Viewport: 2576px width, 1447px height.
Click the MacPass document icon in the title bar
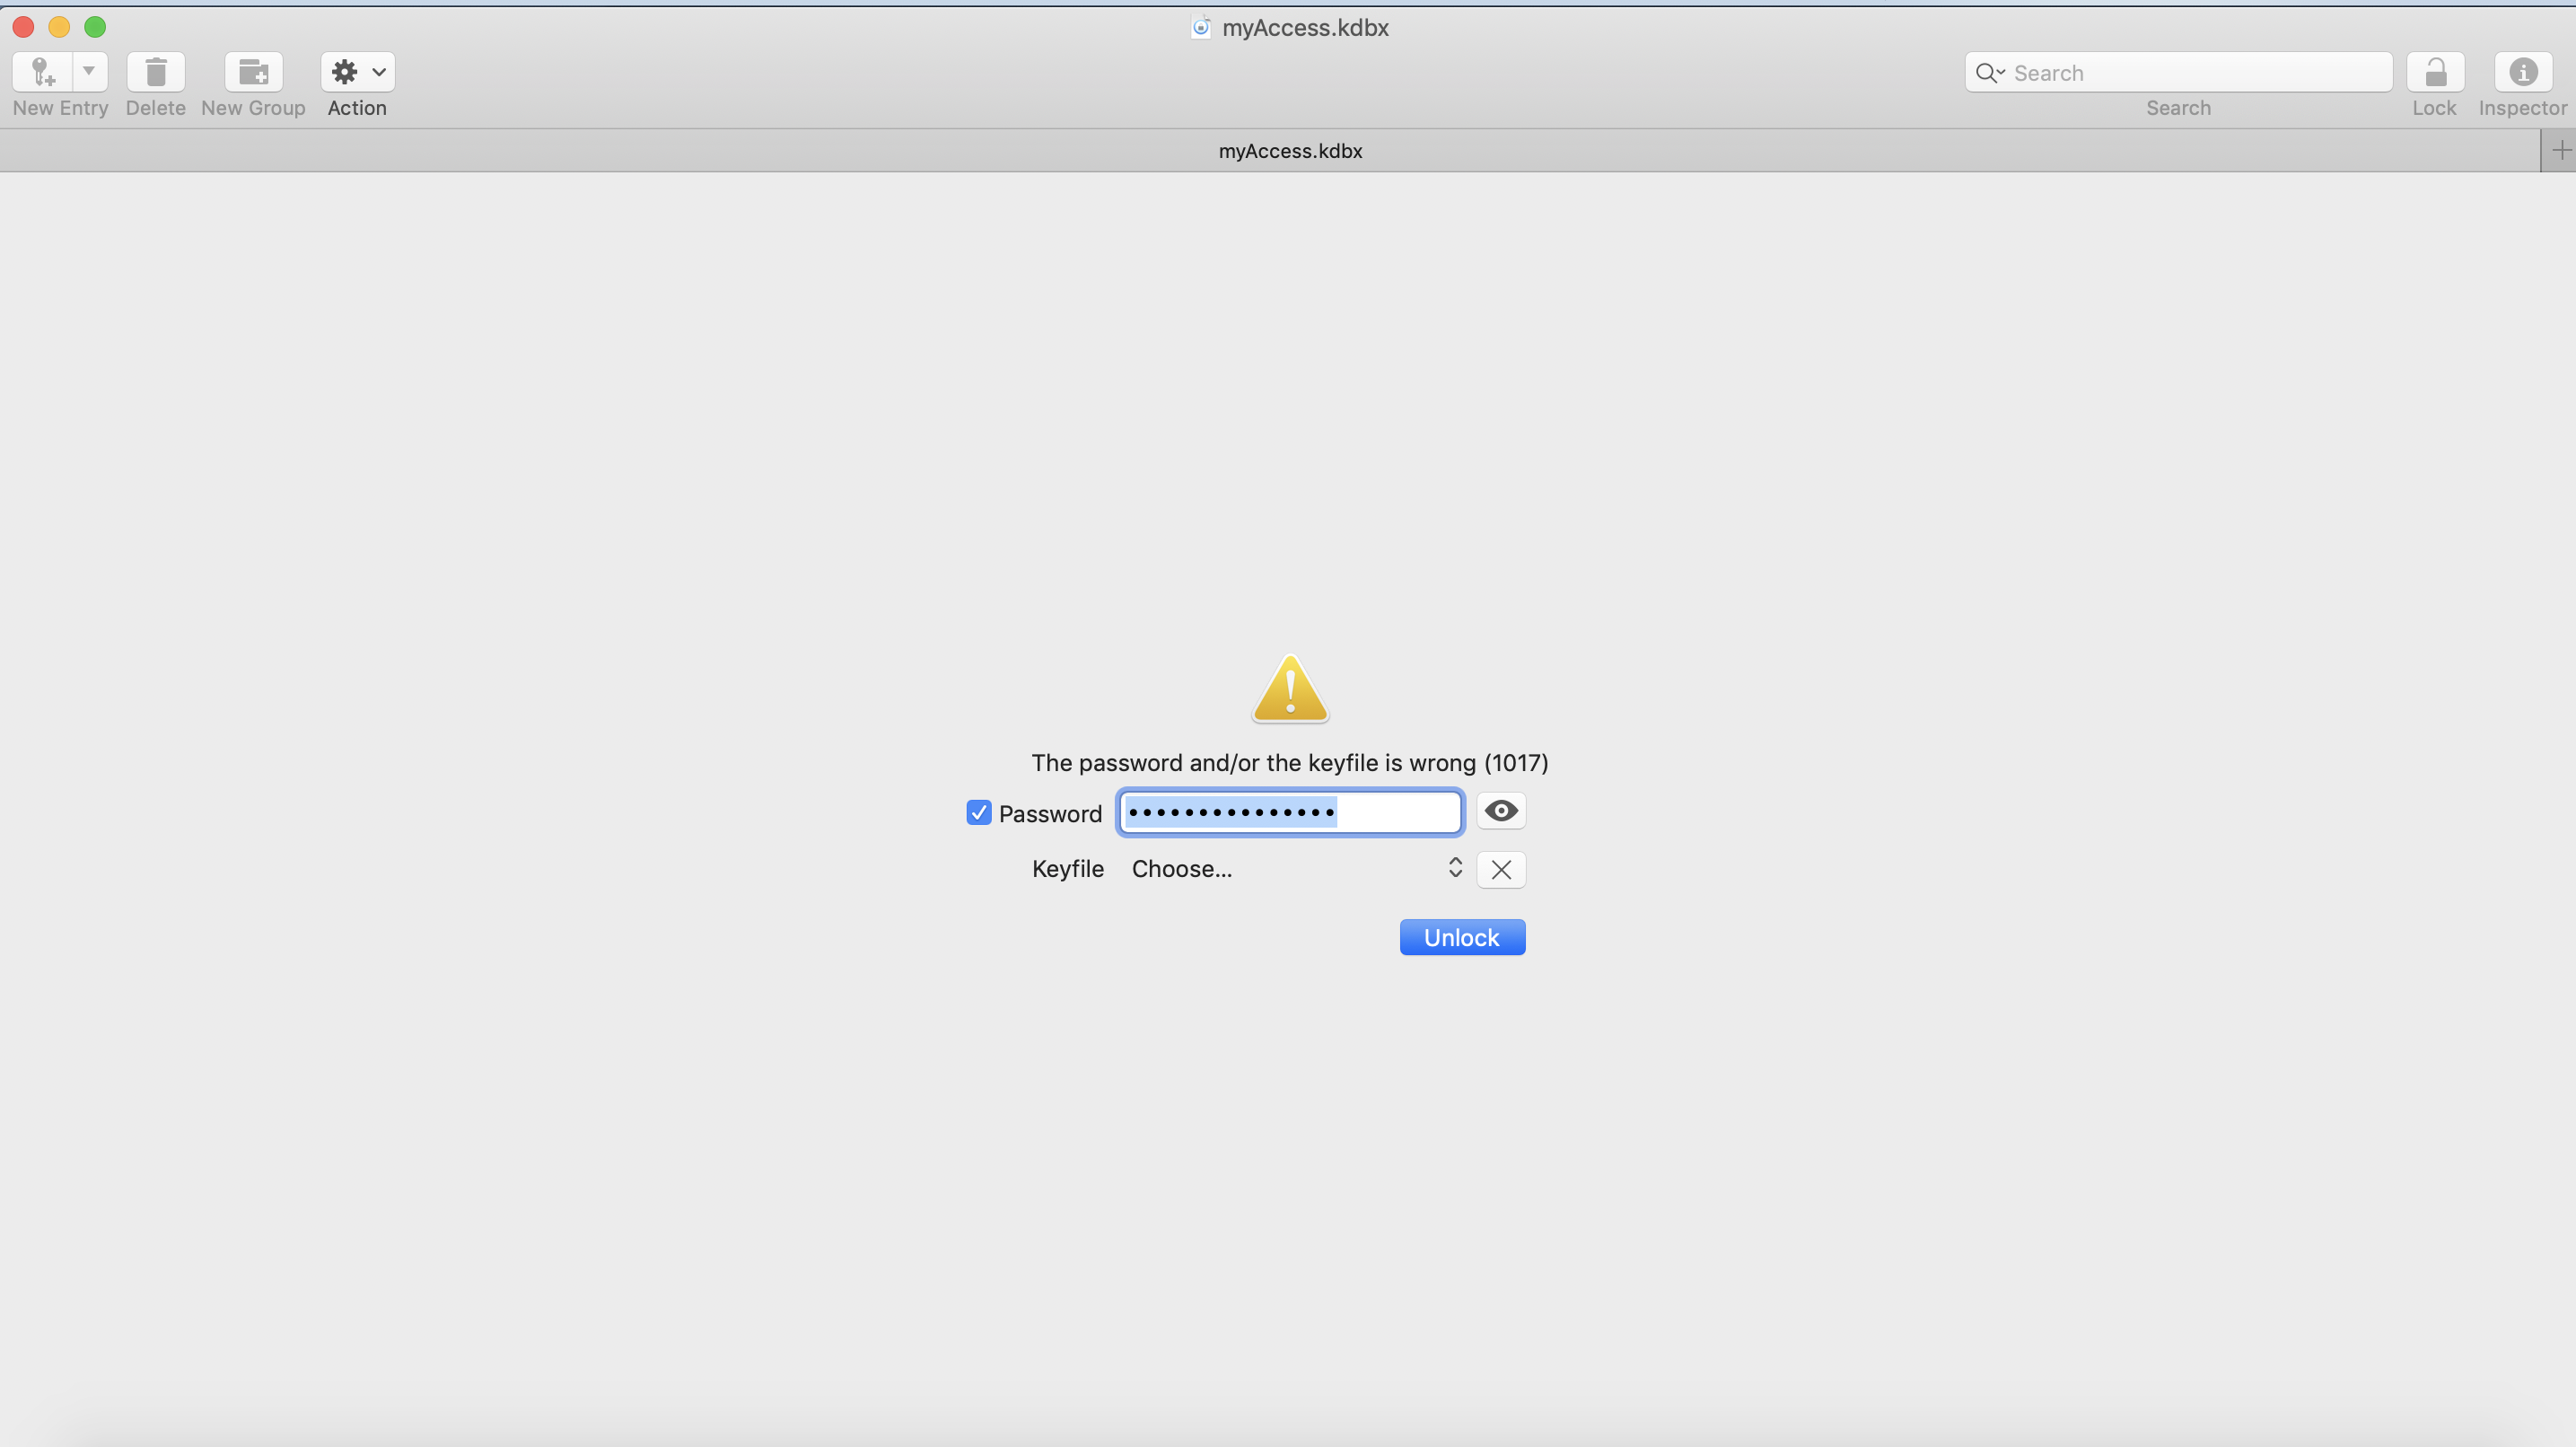pos(1200,27)
